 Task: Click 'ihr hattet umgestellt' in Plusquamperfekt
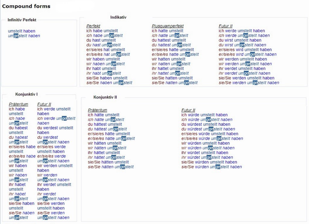[x=170, y=73]
